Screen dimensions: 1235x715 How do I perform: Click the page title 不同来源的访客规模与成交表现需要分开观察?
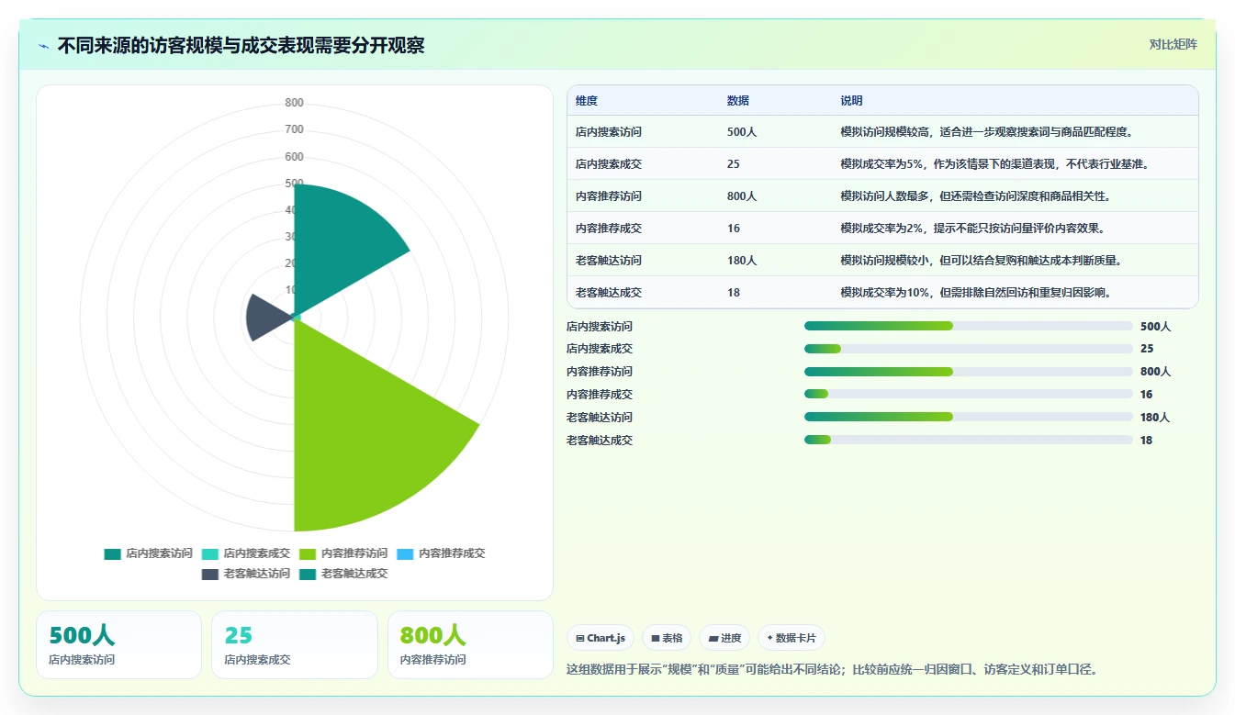(x=241, y=45)
